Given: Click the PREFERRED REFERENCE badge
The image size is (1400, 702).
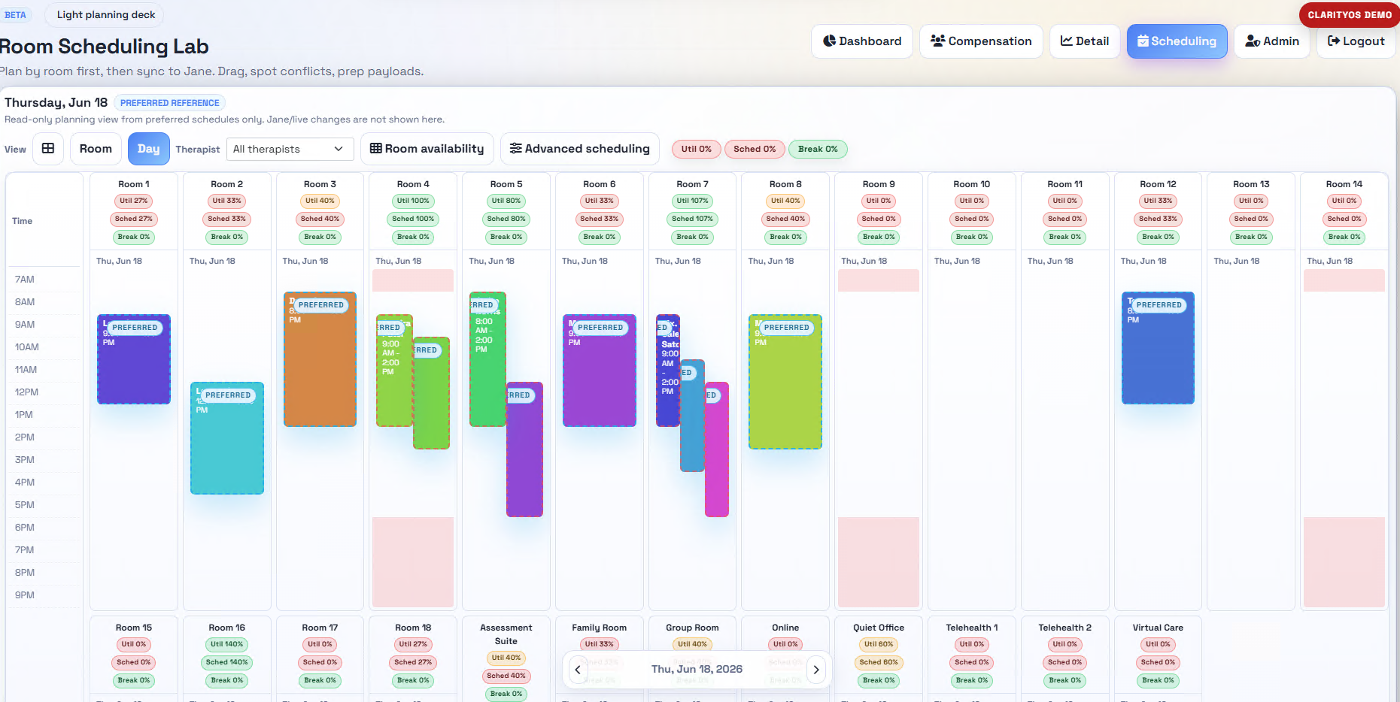Looking at the screenshot, I should click(x=170, y=103).
